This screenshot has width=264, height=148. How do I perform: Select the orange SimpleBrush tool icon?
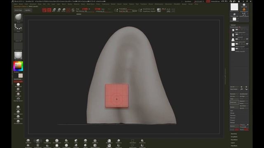[x=244, y=10]
